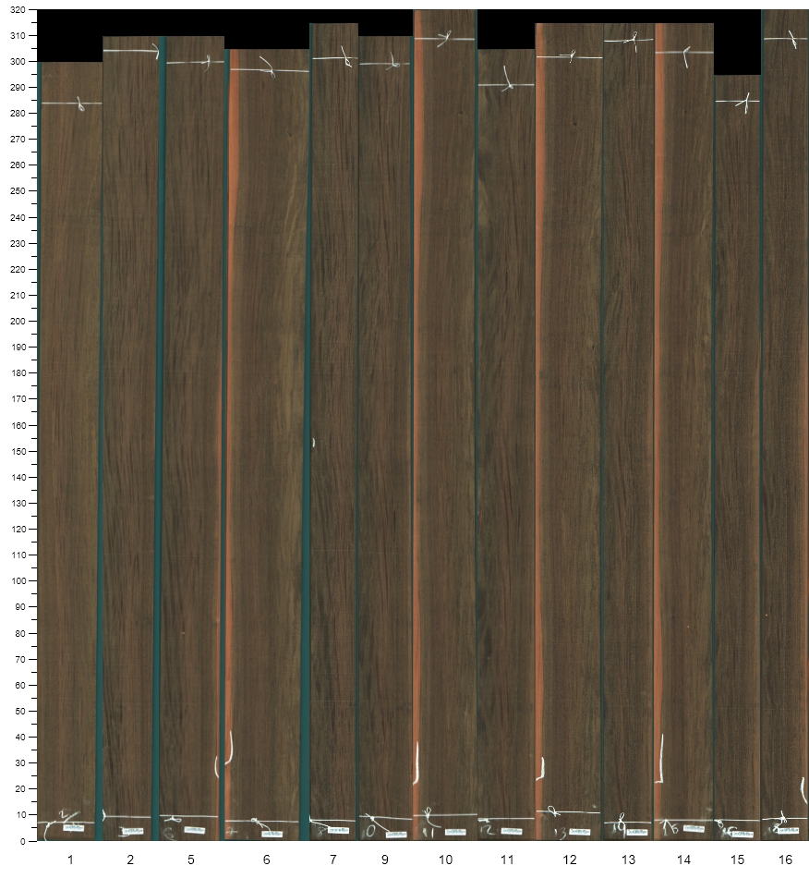This screenshot has height=878, width=809.
Task: Click x-axis label 2
Action: coord(130,860)
